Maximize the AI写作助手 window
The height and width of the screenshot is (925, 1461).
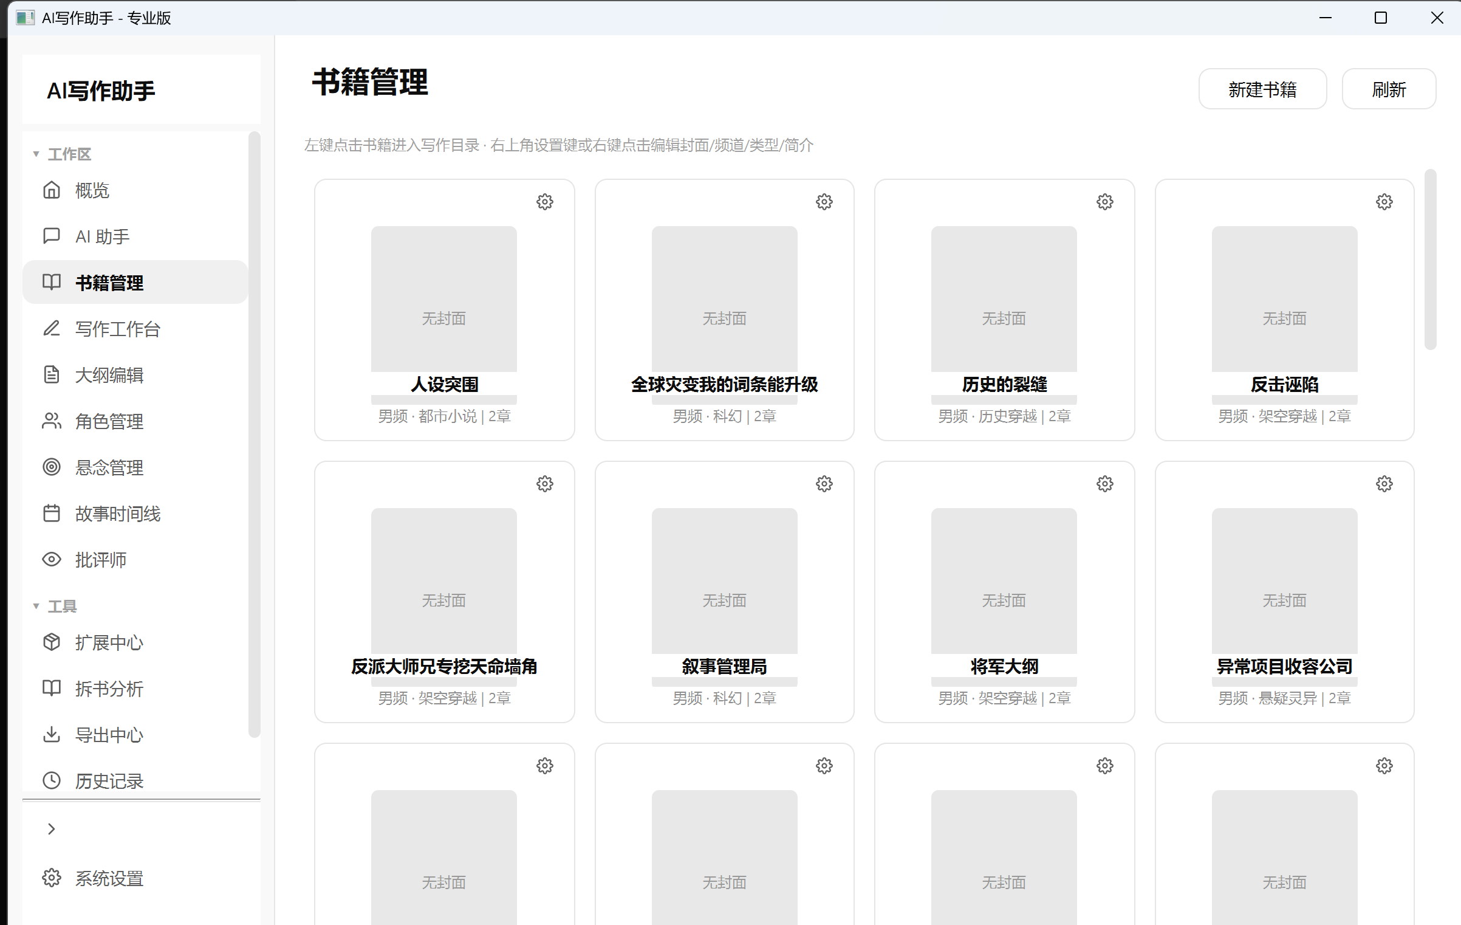[1381, 18]
